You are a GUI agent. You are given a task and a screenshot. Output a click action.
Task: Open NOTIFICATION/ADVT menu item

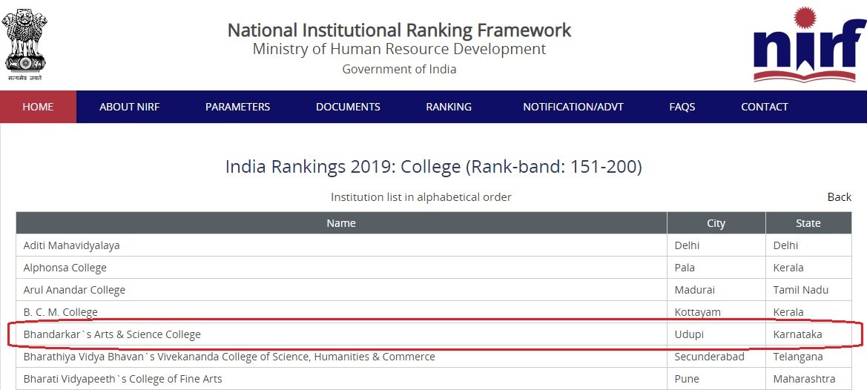point(573,107)
